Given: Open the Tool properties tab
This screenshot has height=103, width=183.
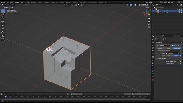Looking at the screenshot, I should pyautogui.click(x=153, y=39).
